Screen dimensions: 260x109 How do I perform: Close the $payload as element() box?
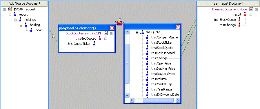(x=112, y=28)
